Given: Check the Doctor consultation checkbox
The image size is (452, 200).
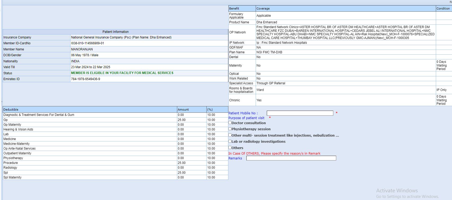Looking at the screenshot, I should [230, 123].
